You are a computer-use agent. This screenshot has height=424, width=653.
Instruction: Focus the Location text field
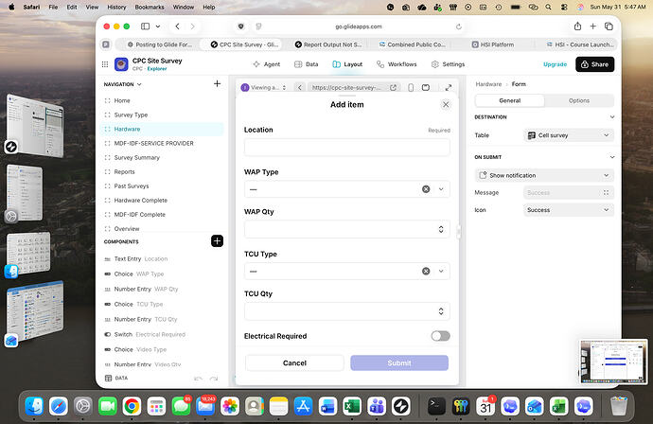pos(347,147)
